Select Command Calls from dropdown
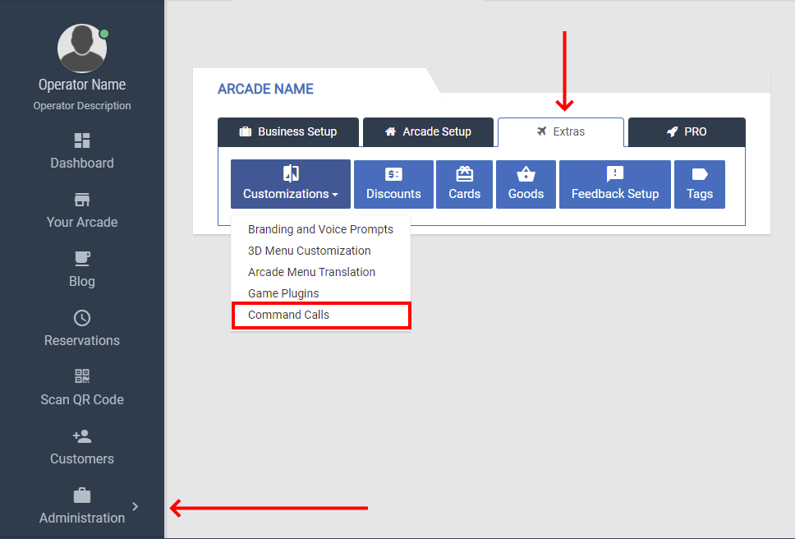Image resolution: width=795 pixels, height=539 pixels. (320, 315)
